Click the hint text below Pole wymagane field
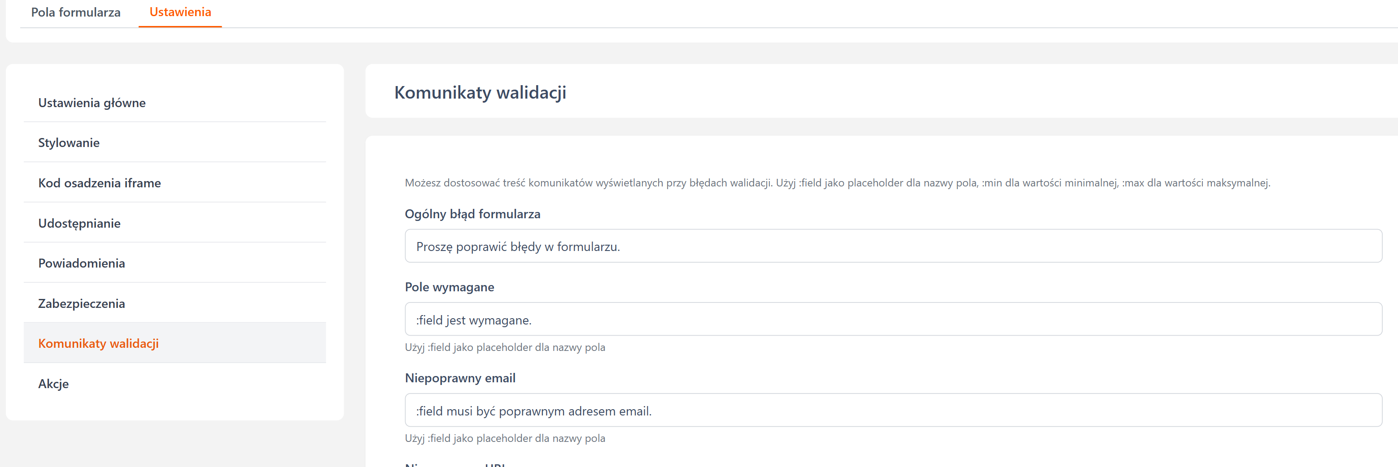Image resolution: width=1398 pixels, height=467 pixels. click(505, 347)
